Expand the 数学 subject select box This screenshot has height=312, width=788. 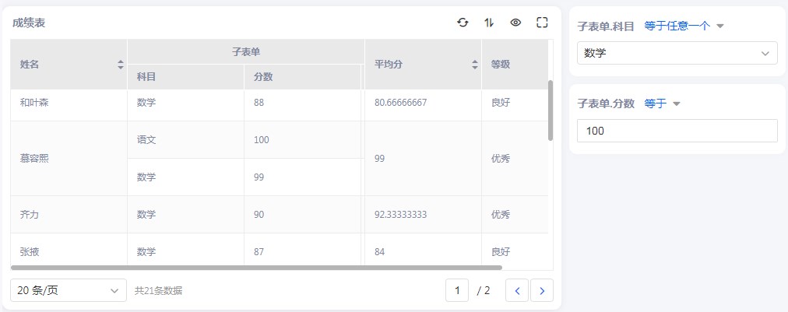click(x=677, y=53)
